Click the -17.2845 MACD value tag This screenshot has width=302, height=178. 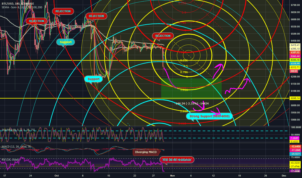[295, 150]
